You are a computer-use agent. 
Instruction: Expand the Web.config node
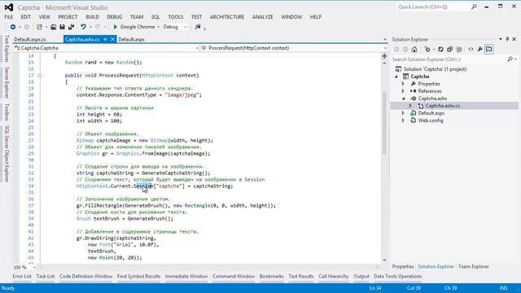point(403,120)
